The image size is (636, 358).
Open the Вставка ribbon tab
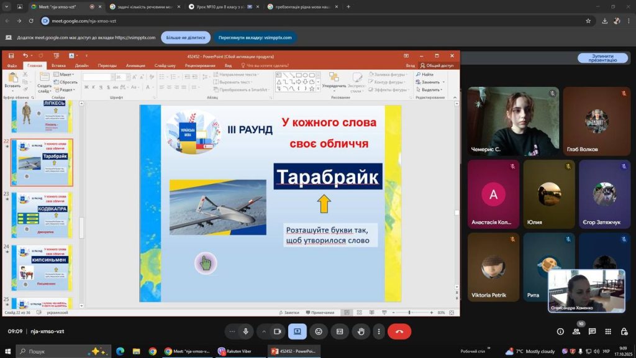tap(58, 65)
